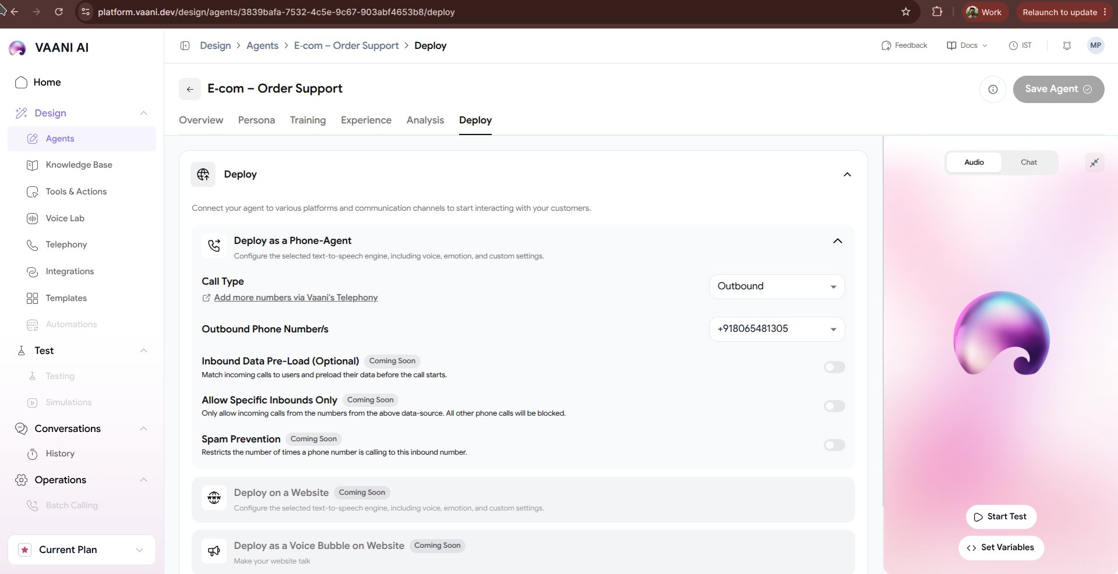Image resolution: width=1118 pixels, height=574 pixels.
Task: Switch preview to Chat mode
Action: pos(1028,162)
